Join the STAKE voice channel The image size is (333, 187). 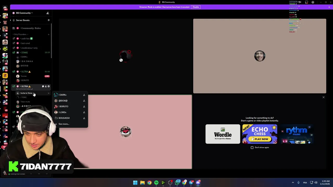pyautogui.click(x=31, y=52)
